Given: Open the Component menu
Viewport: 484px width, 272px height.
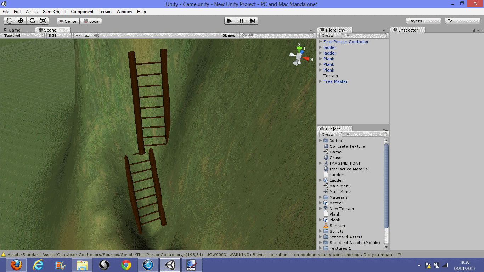Looking at the screenshot, I should coord(82,12).
